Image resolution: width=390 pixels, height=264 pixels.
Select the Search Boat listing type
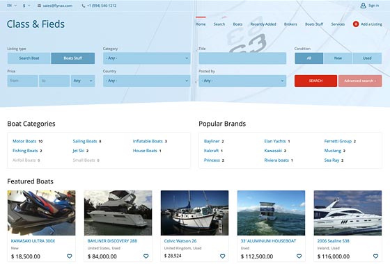click(x=29, y=58)
